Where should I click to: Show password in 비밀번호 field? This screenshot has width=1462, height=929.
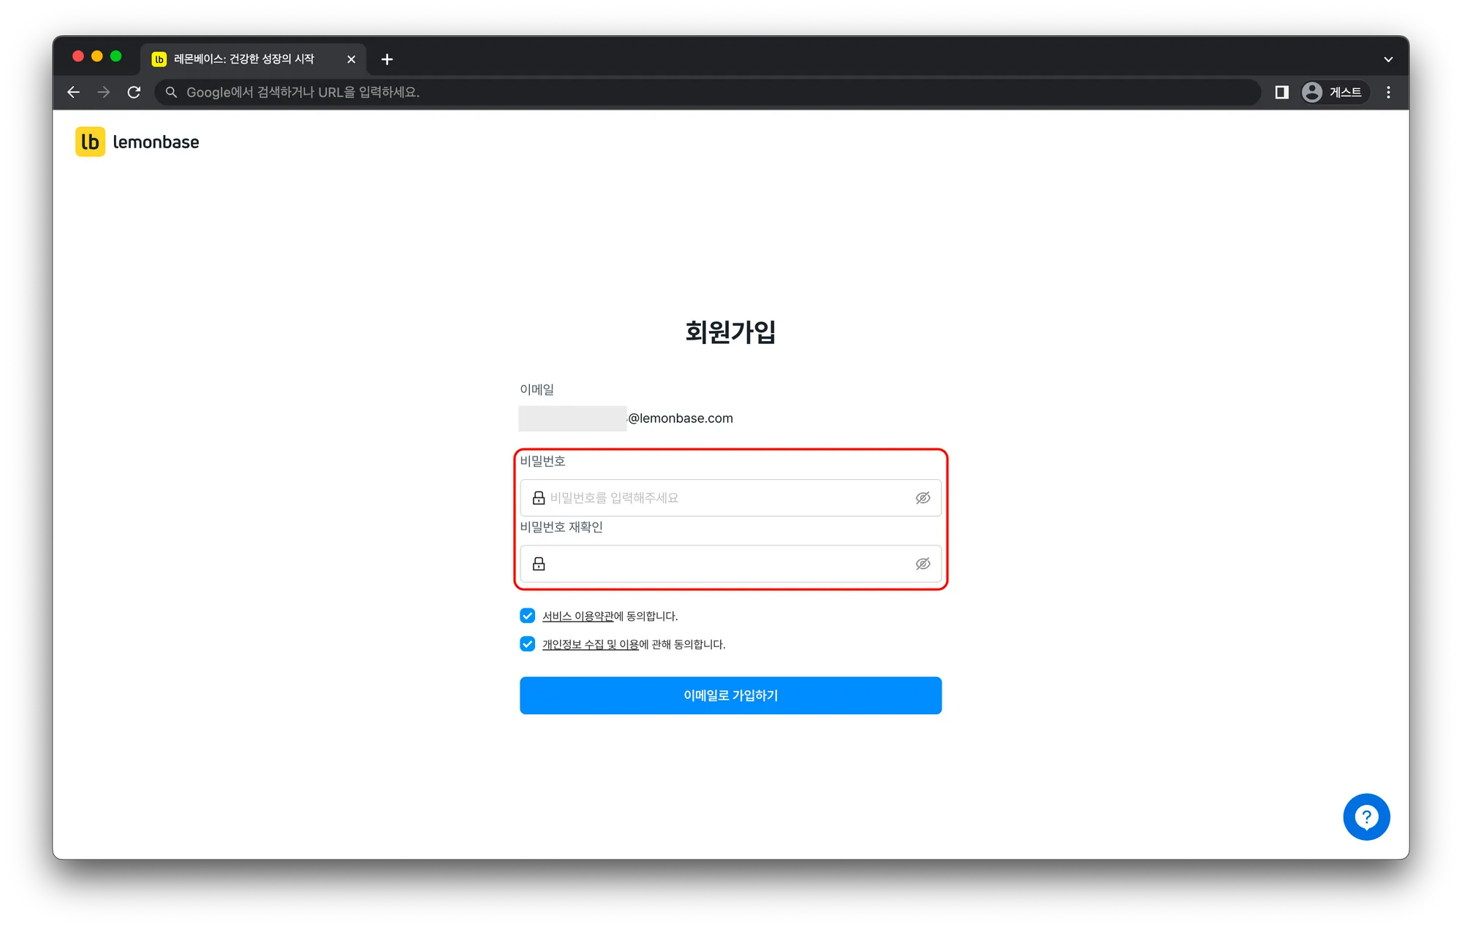[923, 497]
